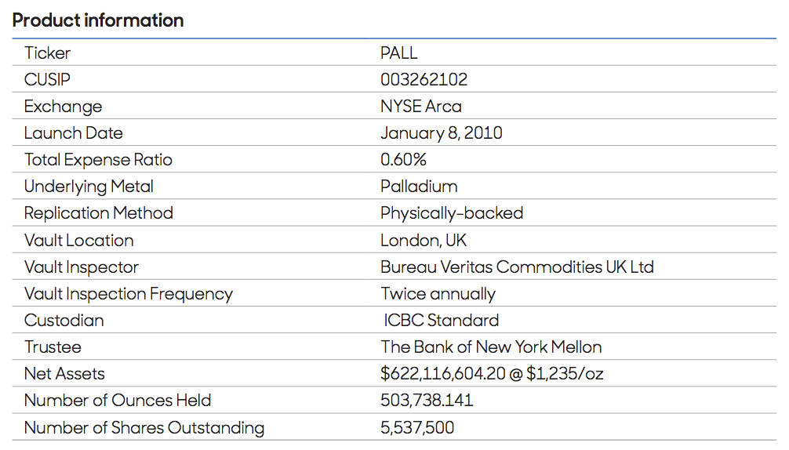This screenshot has height=450, width=789.
Task: Select the launch date January 8, 2010
Action: (441, 133)
